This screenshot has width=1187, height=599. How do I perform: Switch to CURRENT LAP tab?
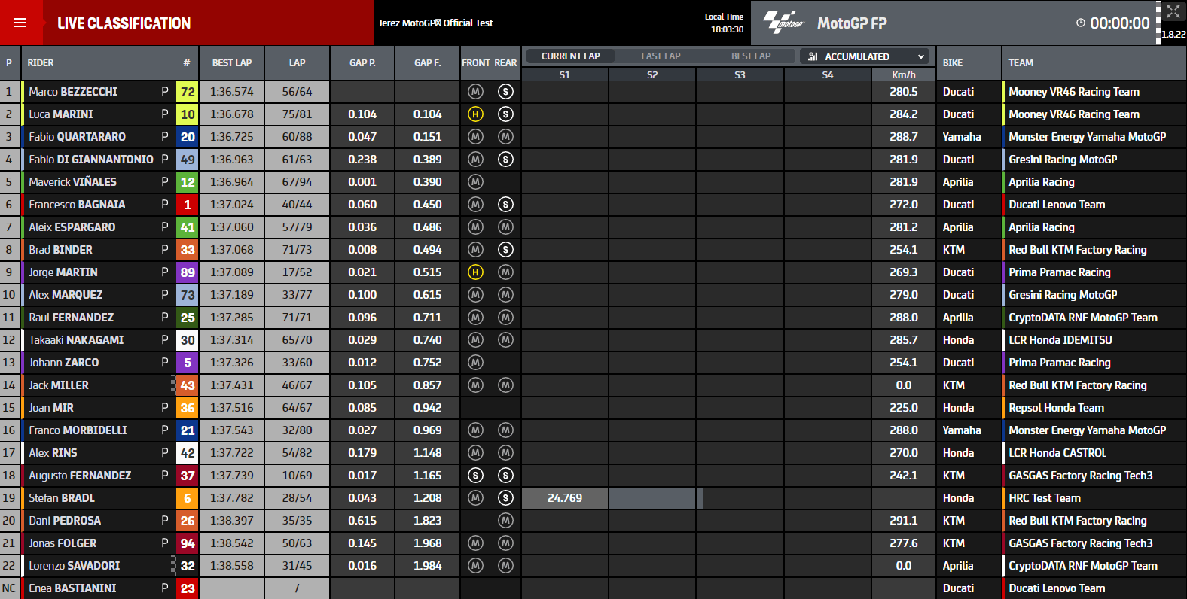[x=570, y=56]
